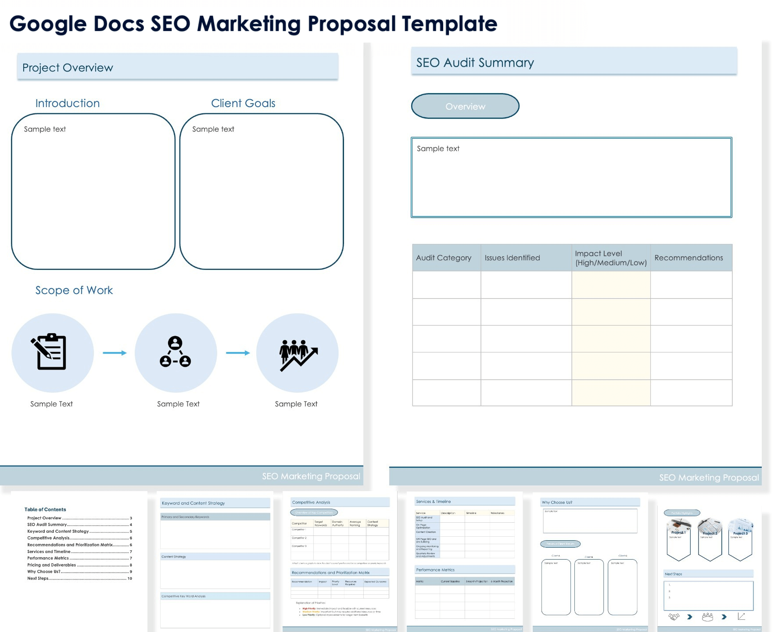Click the Client Goals heading
Screen dimensions: 778x632
[243, 103]
